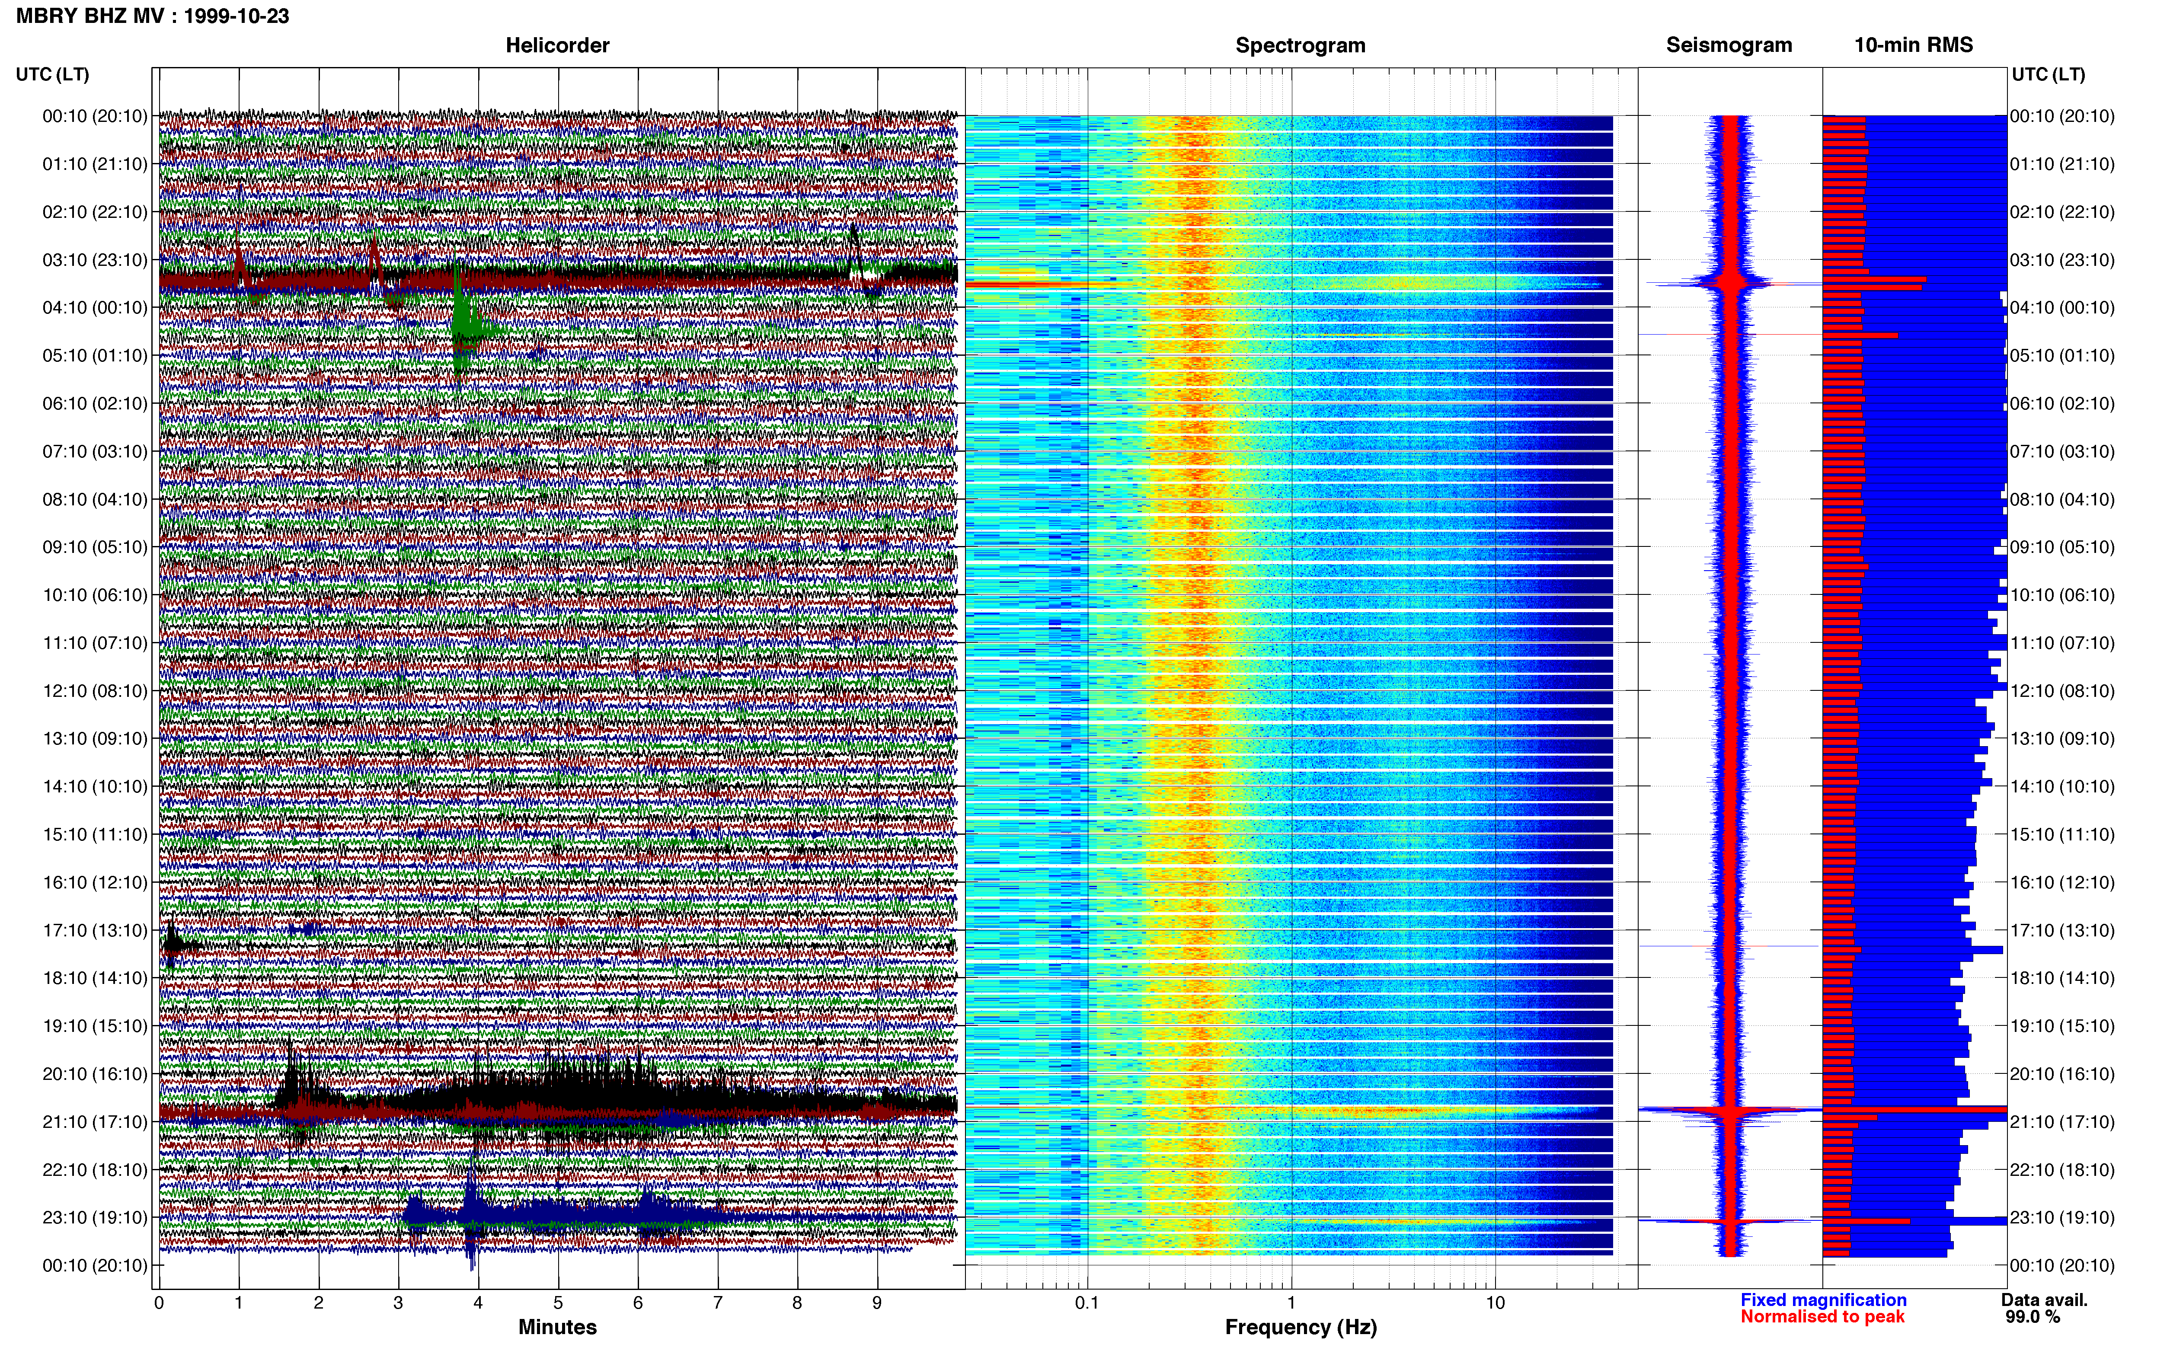Click the seismogram spike near 23:15
Viewport: 2170px width, 1357px height.
[1728, 1222]
